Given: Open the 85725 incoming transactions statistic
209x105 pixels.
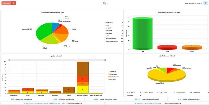Looking at the screenshot, I should (146, 99).
